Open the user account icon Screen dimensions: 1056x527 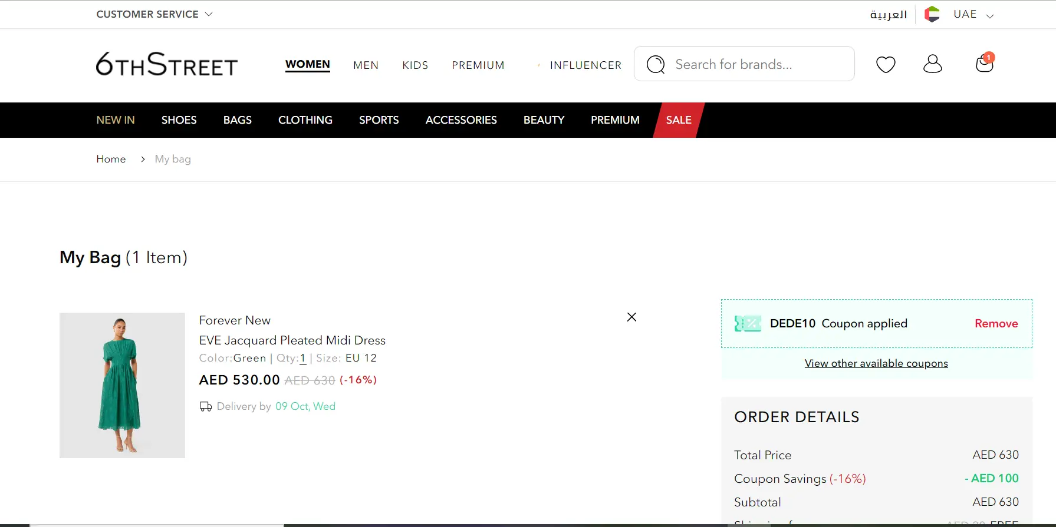coord(933,64)
